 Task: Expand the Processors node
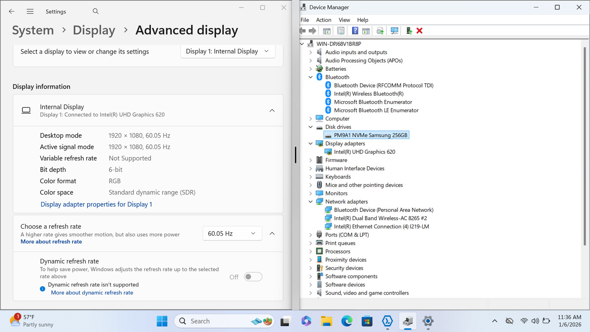coord(310,252)
